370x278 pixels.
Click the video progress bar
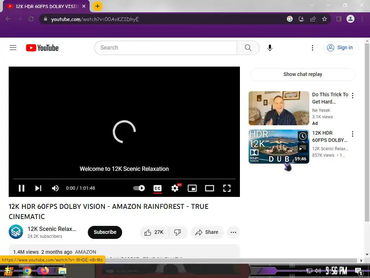124,179
